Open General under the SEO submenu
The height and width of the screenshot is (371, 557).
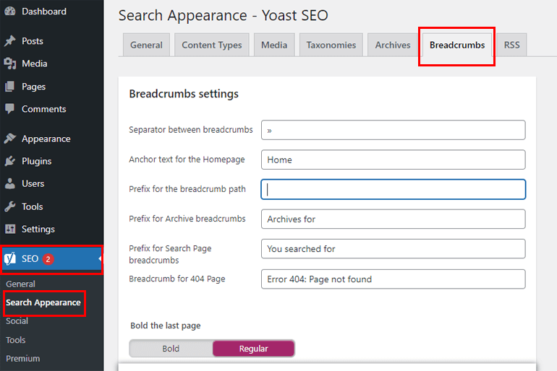pyautogui.click(x=20, y=284)
